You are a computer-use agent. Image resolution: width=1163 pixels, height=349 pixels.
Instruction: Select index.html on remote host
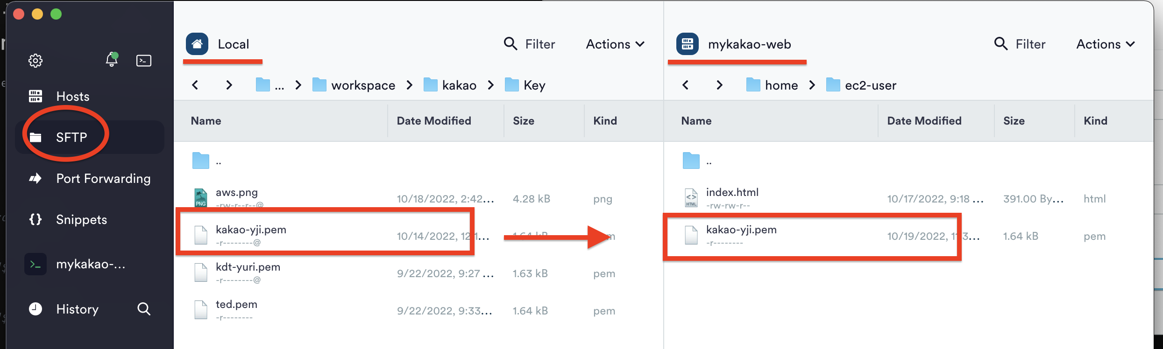pos(909,199)
